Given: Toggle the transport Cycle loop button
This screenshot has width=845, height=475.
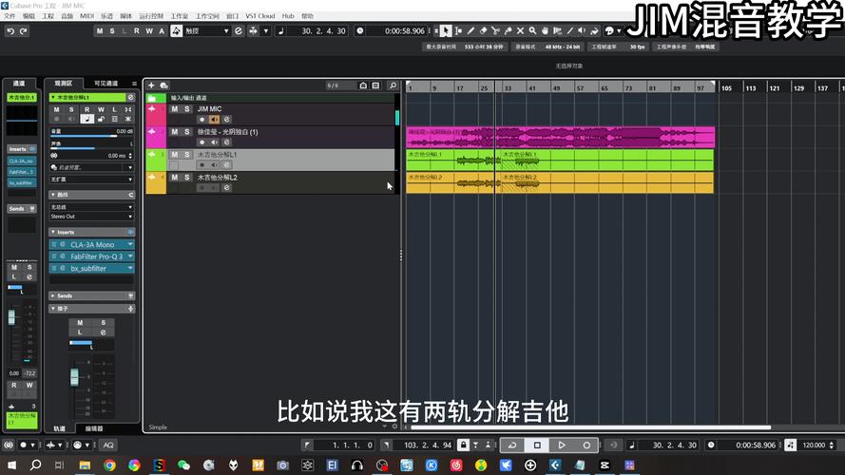Looking at the screenshot, I should coord(512,445).
